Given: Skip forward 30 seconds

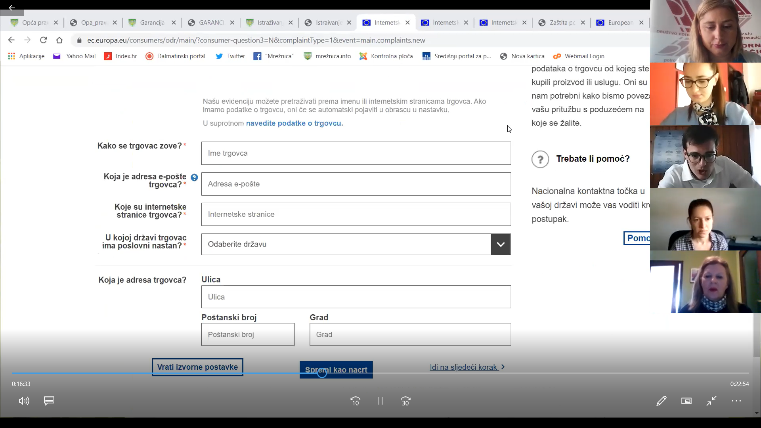Looking at the screenshot, I should [x=405, y=401].
